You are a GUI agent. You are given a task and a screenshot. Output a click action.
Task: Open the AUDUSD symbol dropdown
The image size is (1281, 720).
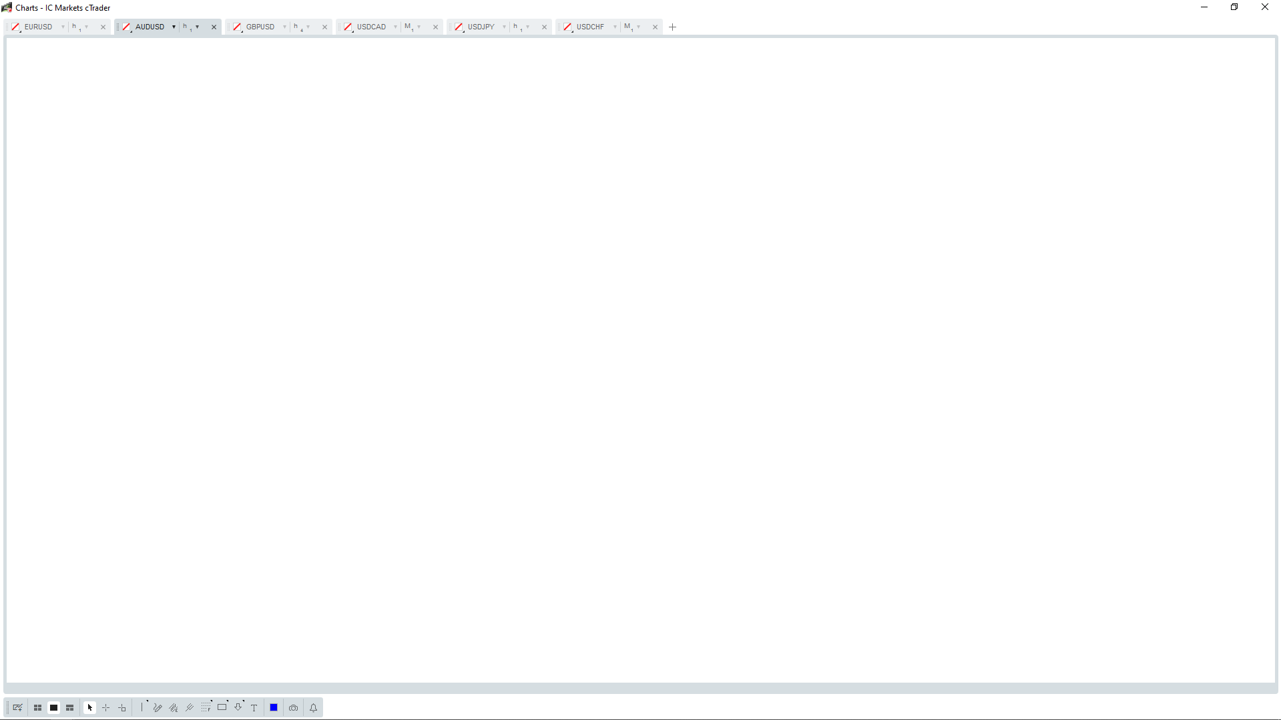pyautogui.click(x=174, y=27)
